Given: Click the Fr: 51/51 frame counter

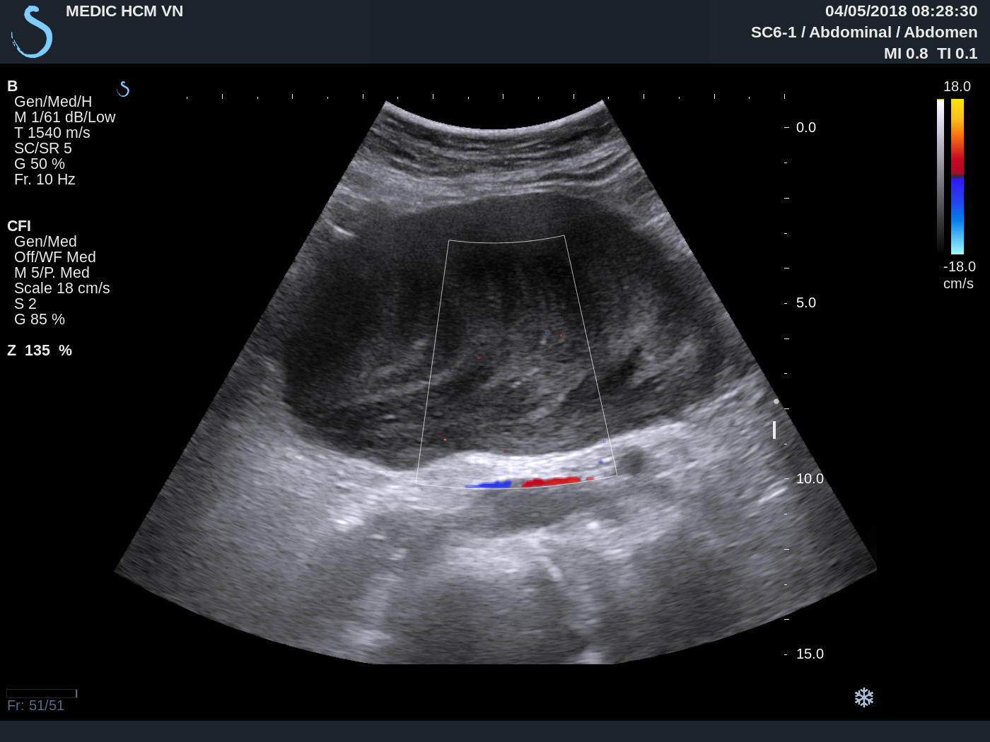Looking at the screenshot, I should click(35, 705).
